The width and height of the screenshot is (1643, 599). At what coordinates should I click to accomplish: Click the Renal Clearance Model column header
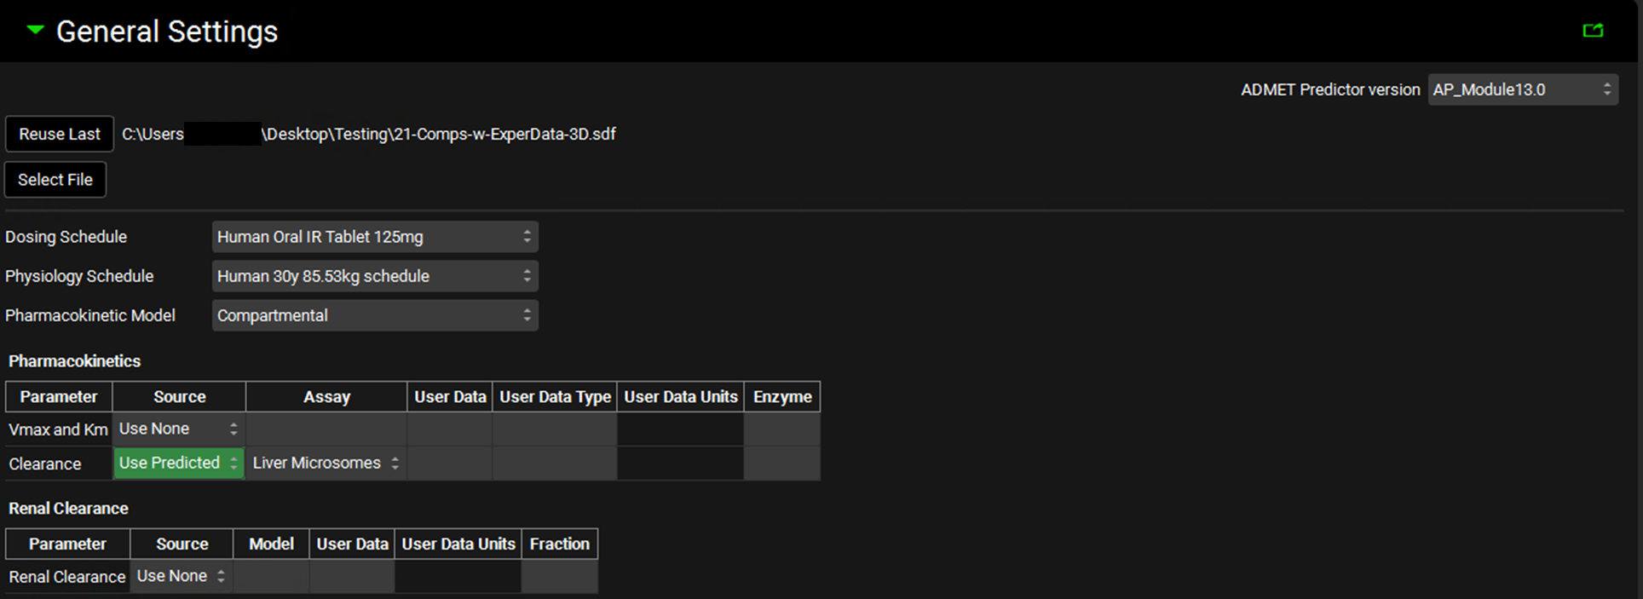271,544
